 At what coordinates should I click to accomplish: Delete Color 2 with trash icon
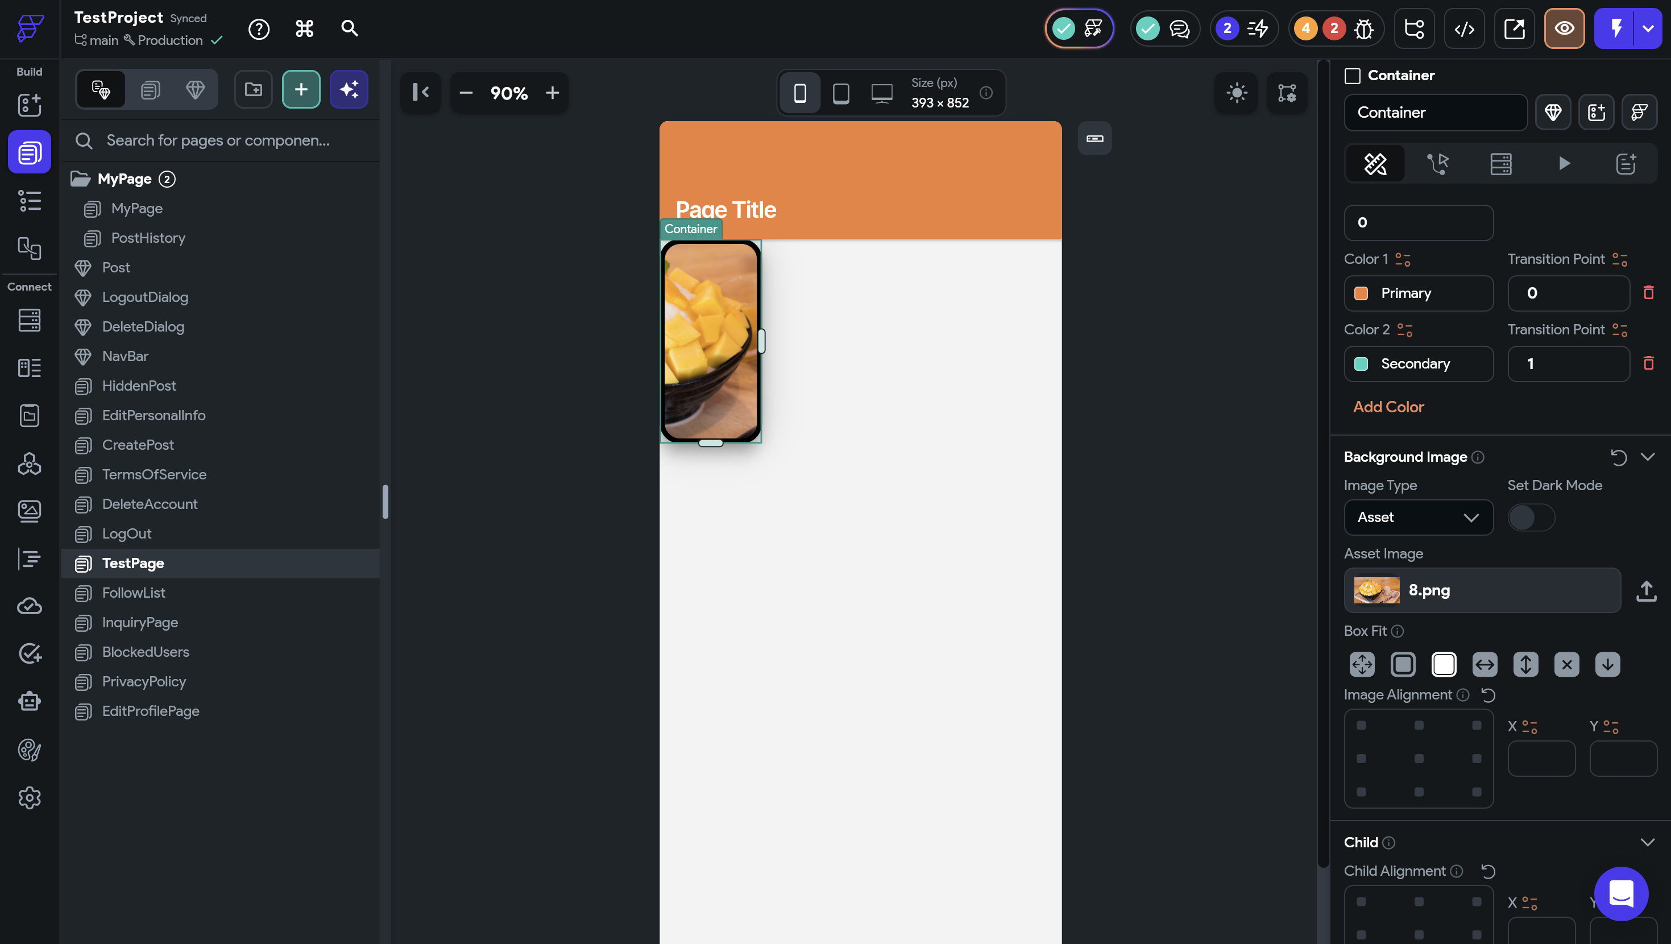(1648, 363)
